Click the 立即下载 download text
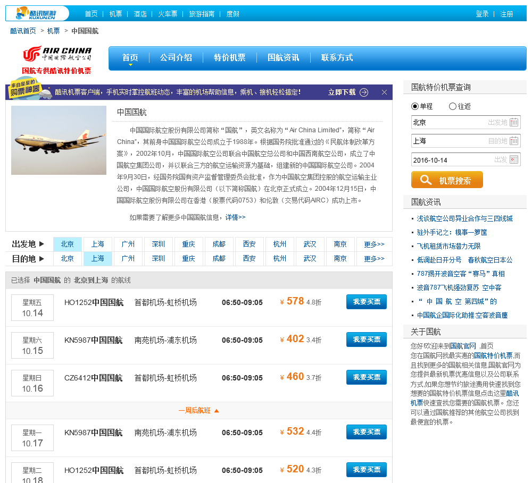The height and width of the screenshot is (483, 532). click(342, 92)
